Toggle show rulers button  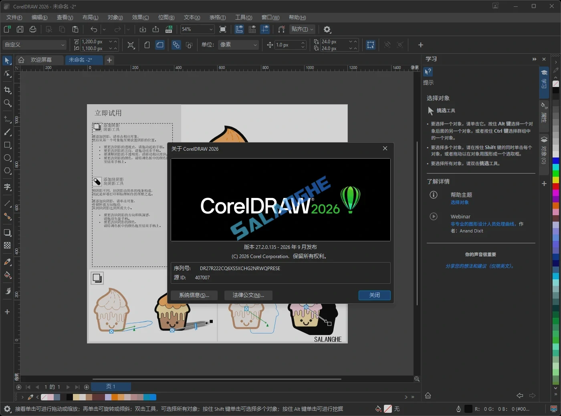point(239,29)
